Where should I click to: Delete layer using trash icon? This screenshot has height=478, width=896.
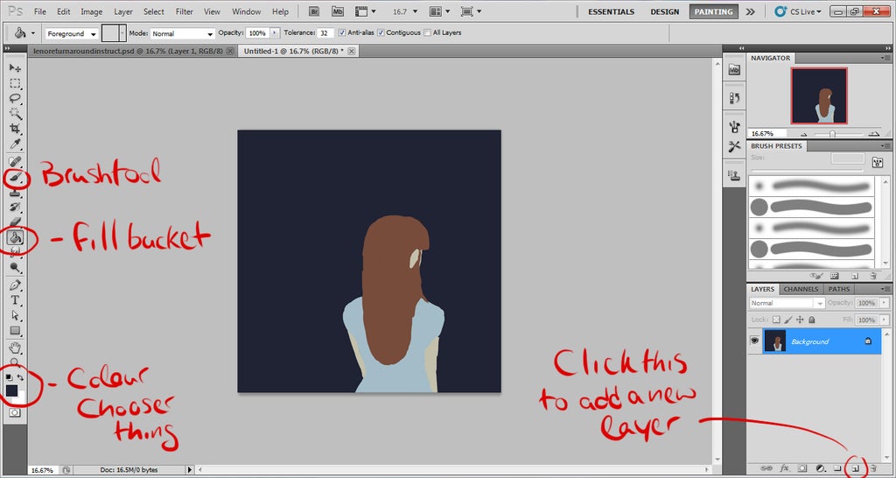click(872, 468)
